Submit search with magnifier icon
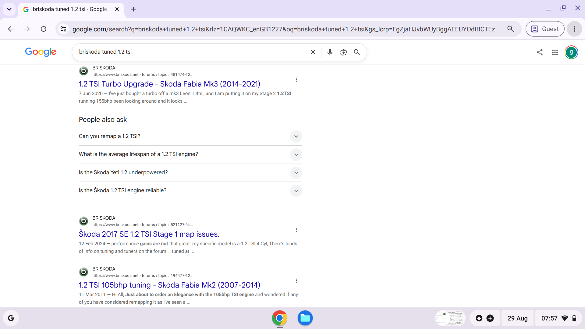 (357, 52)
